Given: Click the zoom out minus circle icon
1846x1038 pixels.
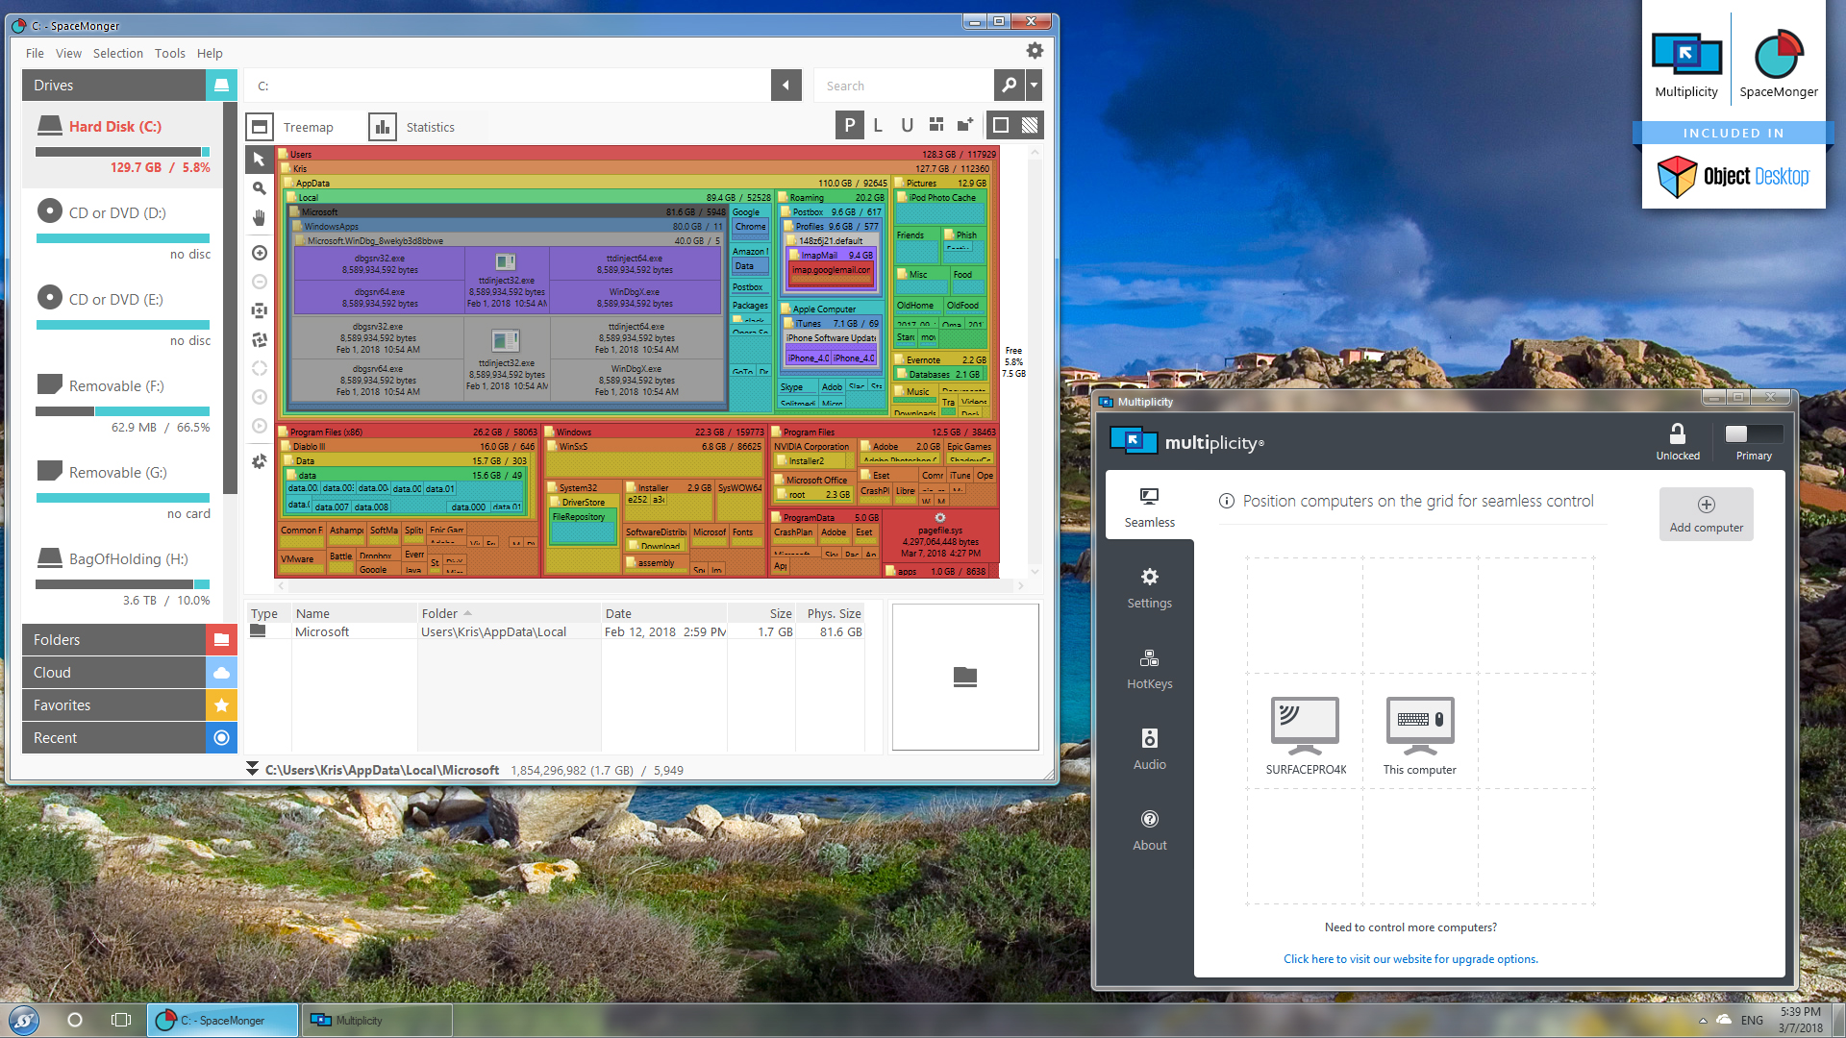Looking at the screenshot, I should coord(259,282).
